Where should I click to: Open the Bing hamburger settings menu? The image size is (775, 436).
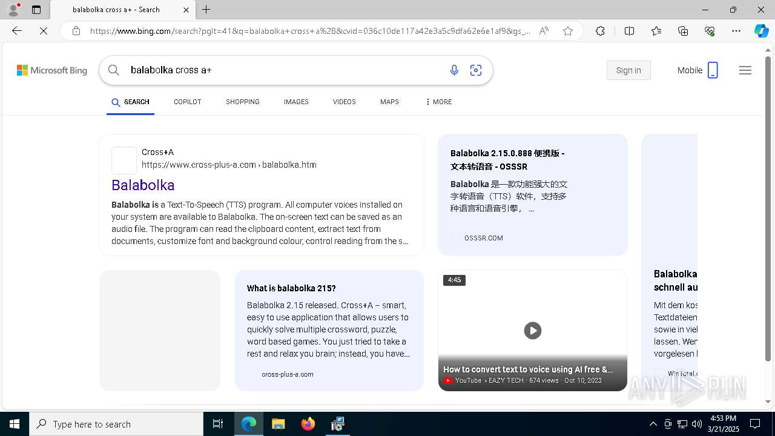click(745, 70)
